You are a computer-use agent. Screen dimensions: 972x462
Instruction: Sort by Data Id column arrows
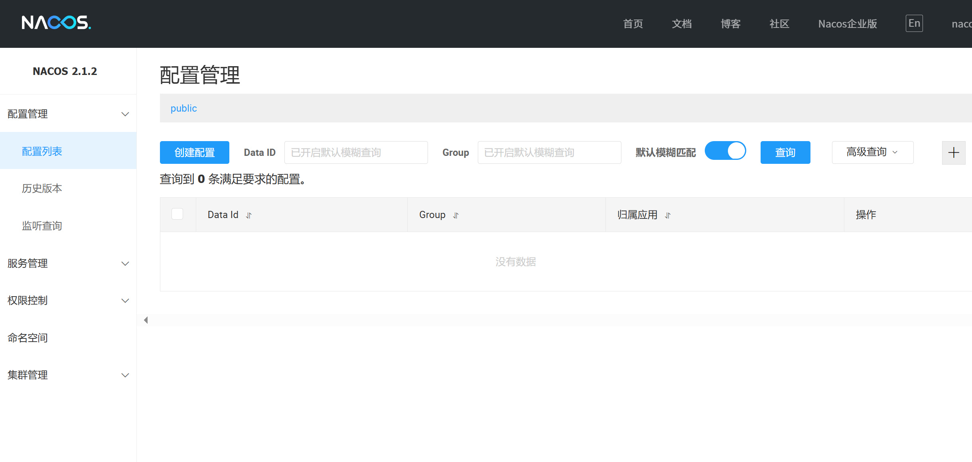[249, 215]
